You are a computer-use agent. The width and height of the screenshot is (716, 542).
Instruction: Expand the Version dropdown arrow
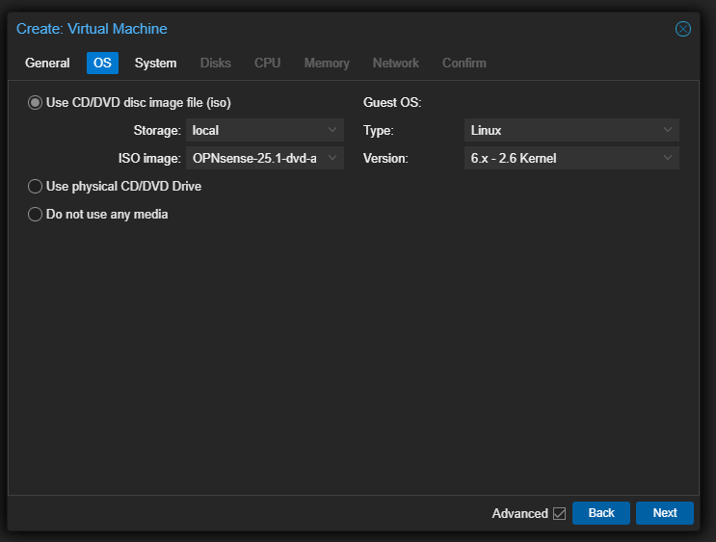coord(668,158)
